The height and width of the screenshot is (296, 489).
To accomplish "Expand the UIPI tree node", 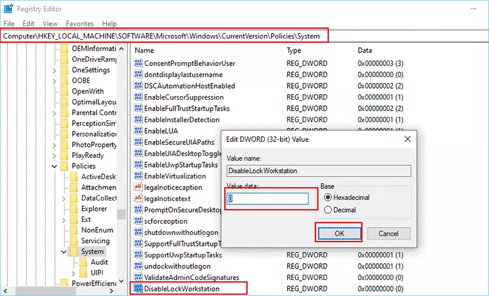I will pyautogui.click(x=73, y=273).
